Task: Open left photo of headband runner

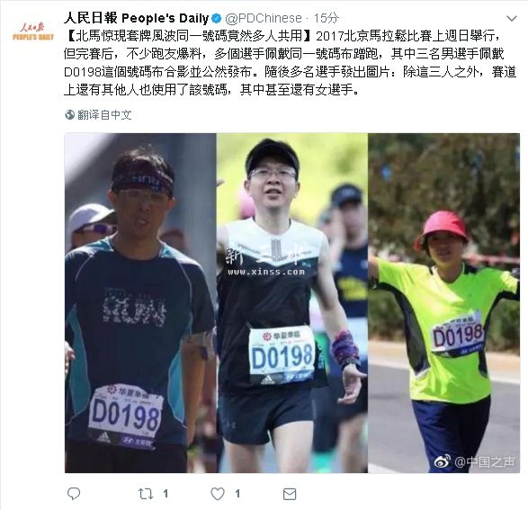Action: click(x=140, y=303)
